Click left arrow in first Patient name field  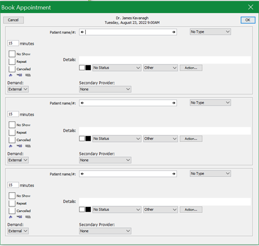point(82,32)
